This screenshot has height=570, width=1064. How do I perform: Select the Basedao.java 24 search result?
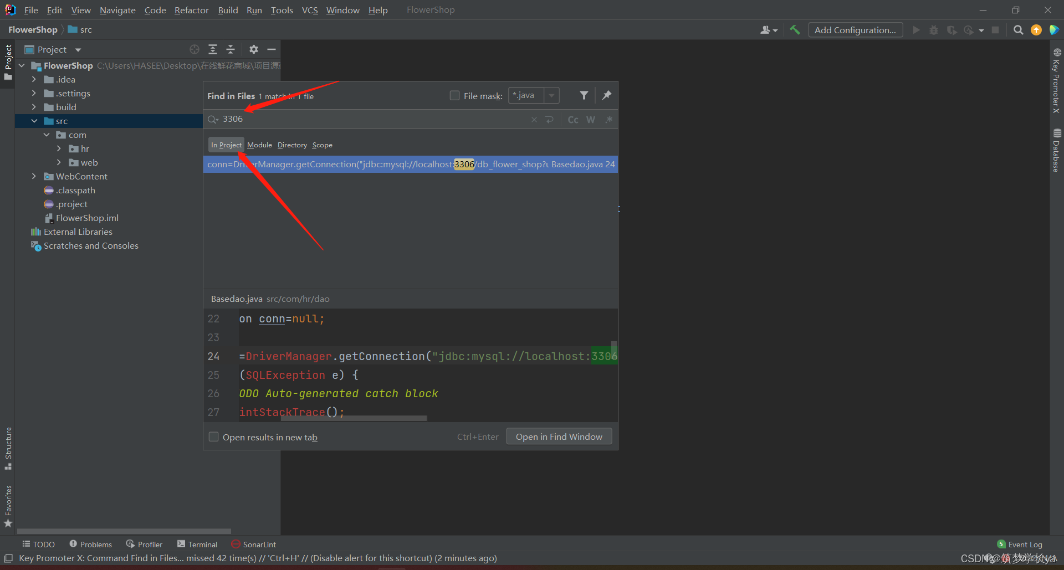tap(410, 164)
